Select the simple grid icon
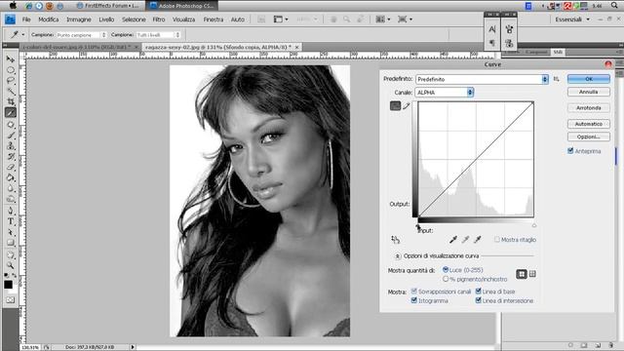624x351 pixels. point(522,274)
